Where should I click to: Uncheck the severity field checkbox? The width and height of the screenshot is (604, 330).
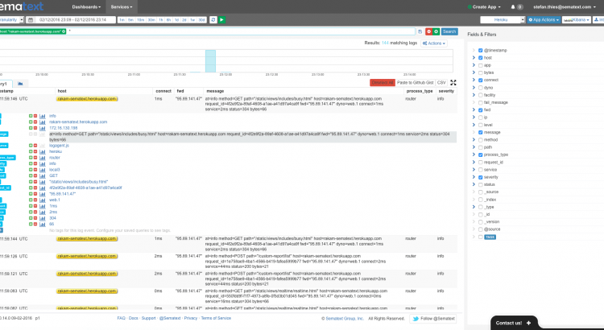pyautogui.click(x=480, y=178)
